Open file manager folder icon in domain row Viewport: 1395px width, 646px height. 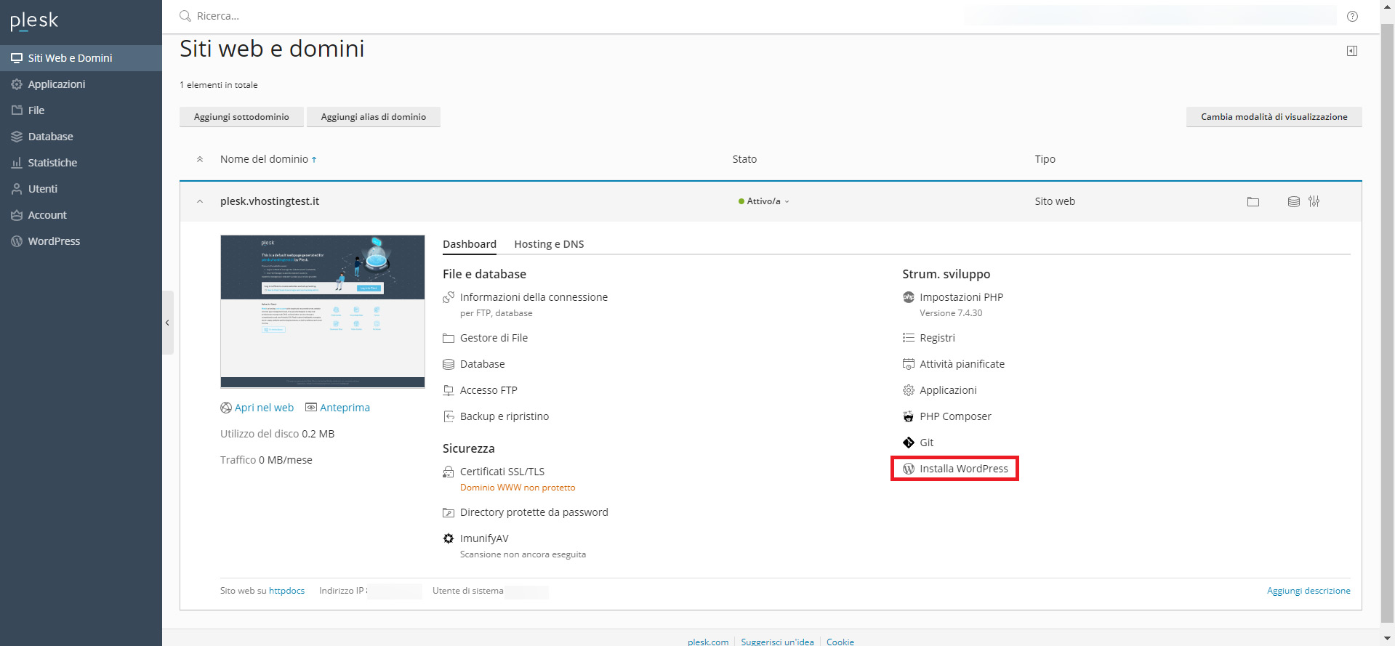click(x=1253, y=201)
